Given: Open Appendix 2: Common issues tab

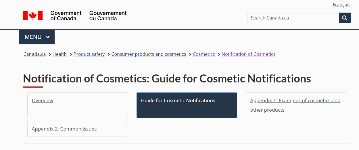Looking at the screenshot, I should coord(64,129).
